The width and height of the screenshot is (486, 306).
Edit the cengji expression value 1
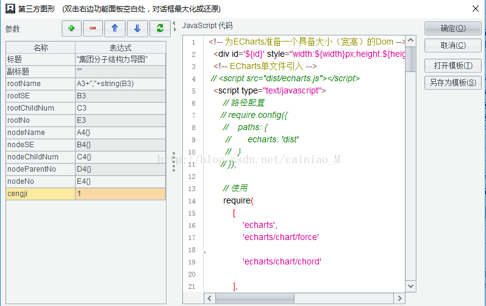click(121, 194)
